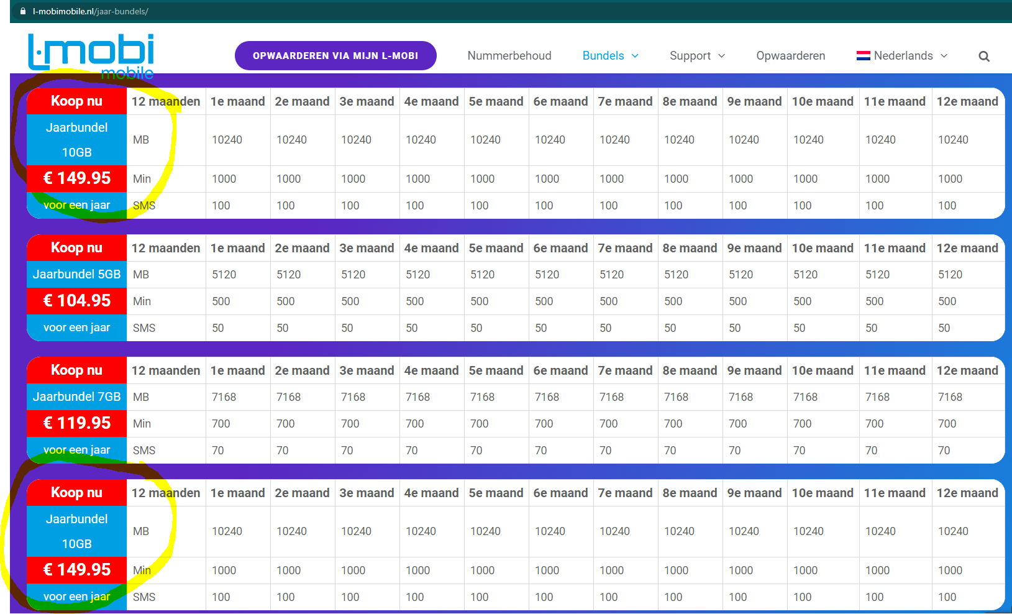Open the Nummerbehoud nav item
1012x614 pixels.
(x=509, y=56)
